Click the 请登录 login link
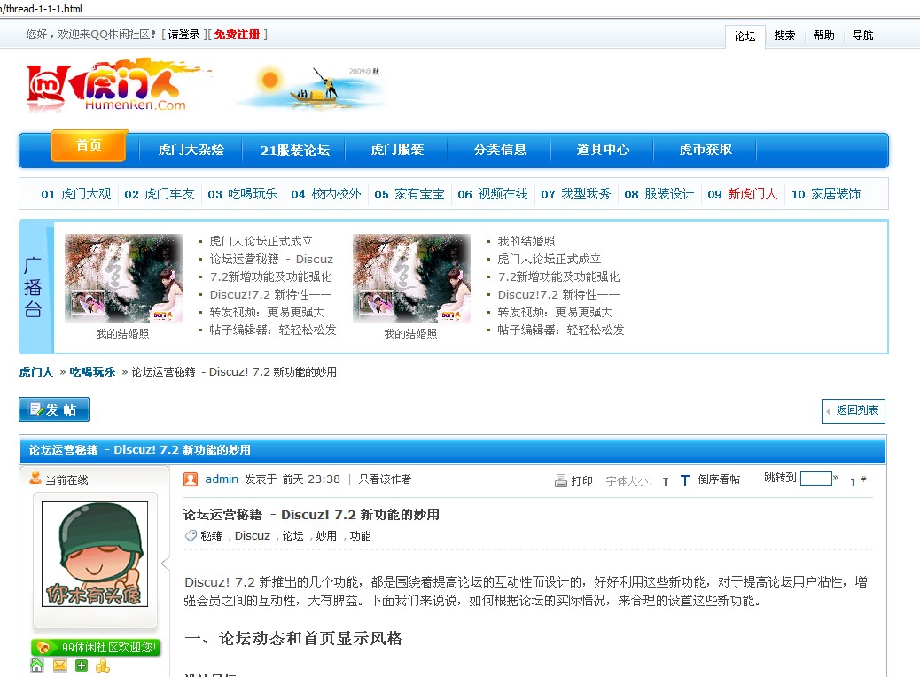920x677 pixels. pos(184,35)
